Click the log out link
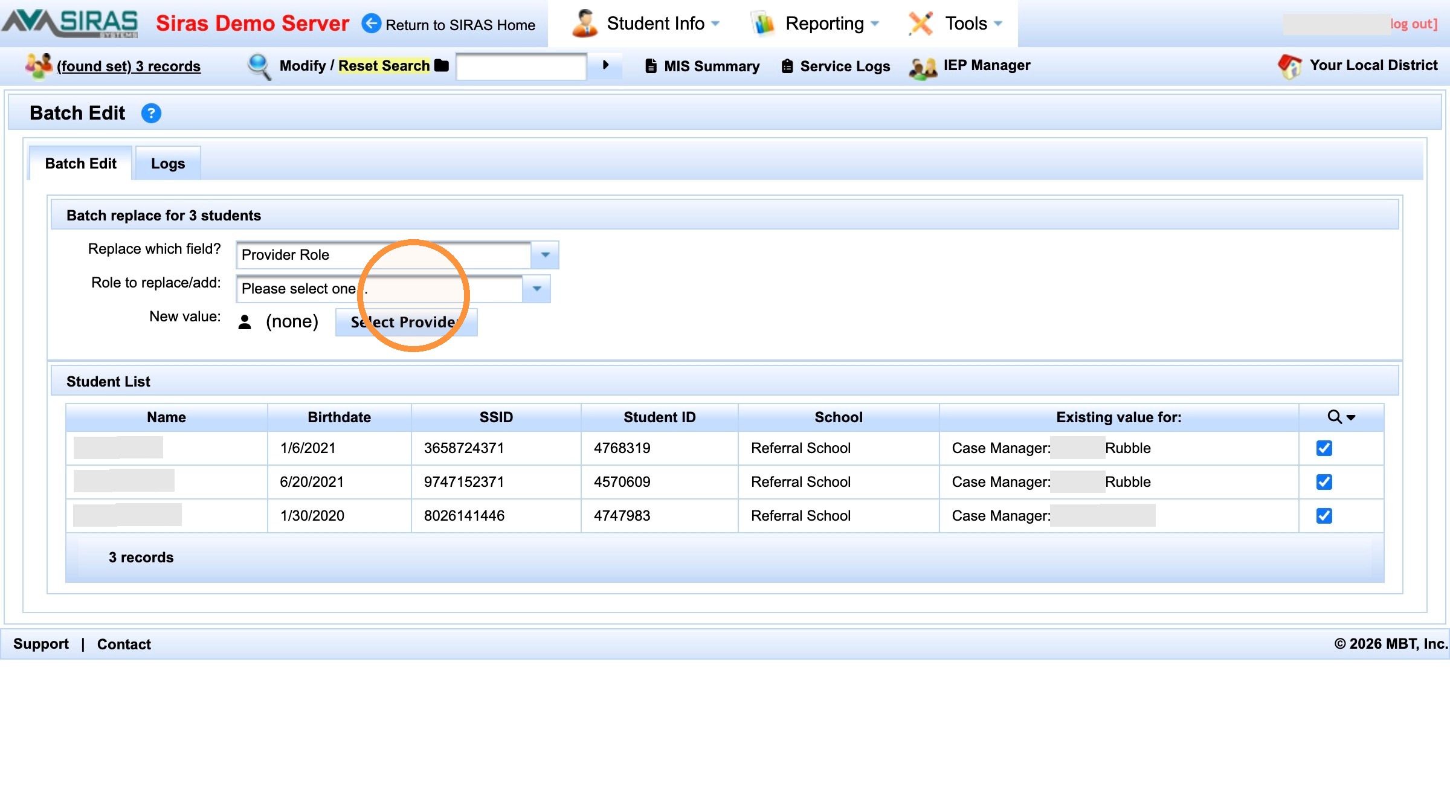1450x810 pixels. click(1414, 24)
